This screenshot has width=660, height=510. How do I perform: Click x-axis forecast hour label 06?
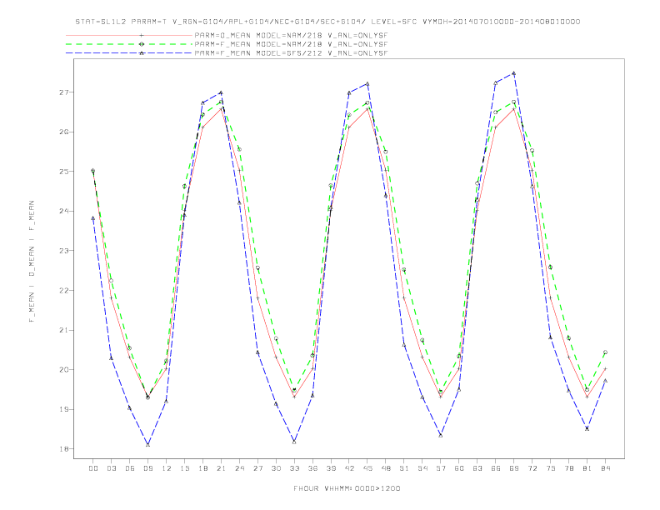click(130, 468)
